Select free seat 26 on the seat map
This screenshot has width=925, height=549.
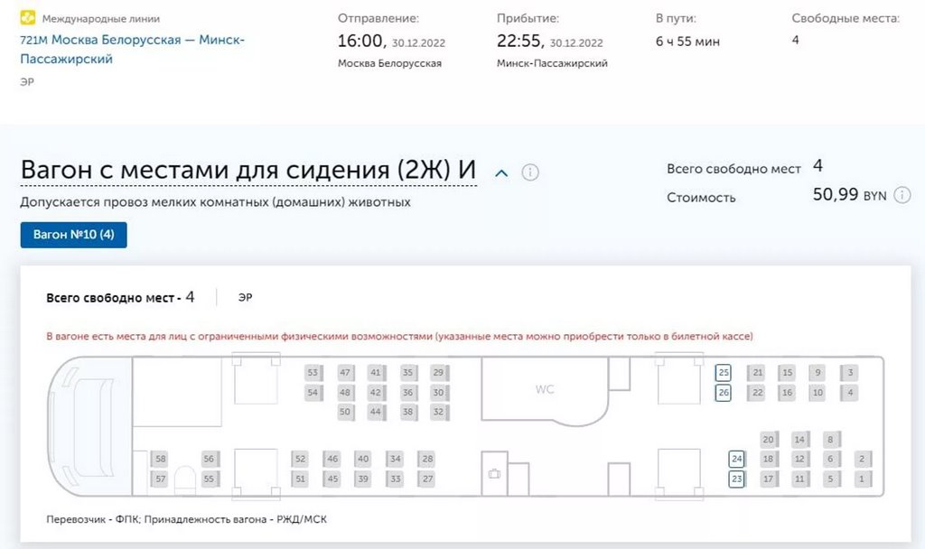click(x=723, y=393)
